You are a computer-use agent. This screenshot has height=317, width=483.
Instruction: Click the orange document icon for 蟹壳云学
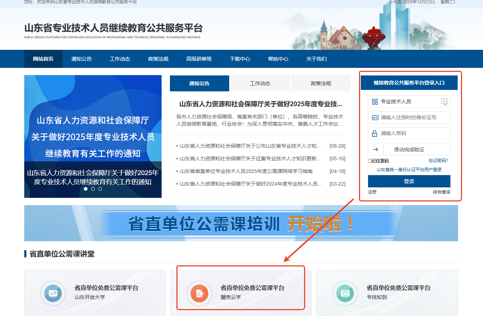[x=199, y=293]
